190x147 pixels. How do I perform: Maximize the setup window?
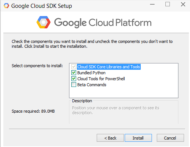point(168,4)
